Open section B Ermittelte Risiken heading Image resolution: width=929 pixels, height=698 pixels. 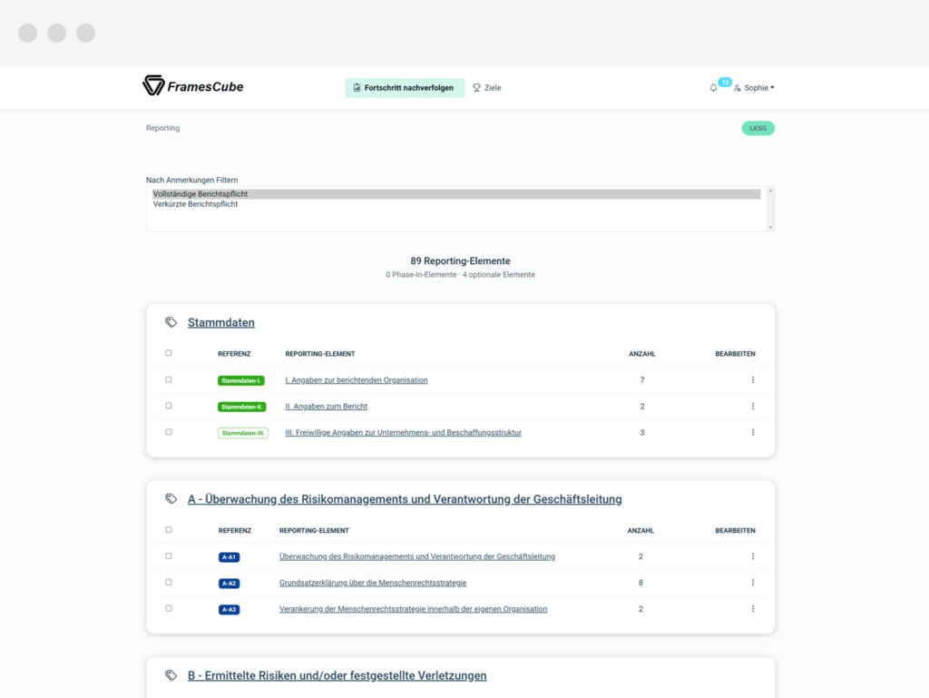click(337, 675)
